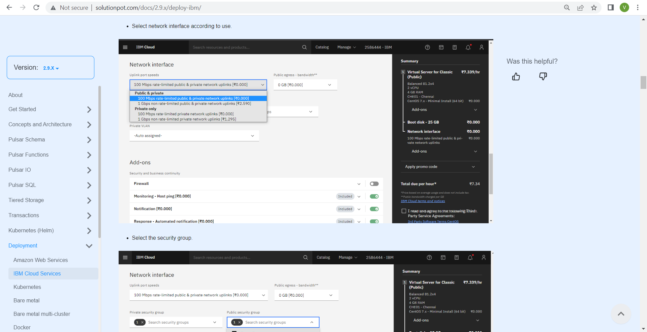Toggle Monitoring Host ping switch

(374, 196)
